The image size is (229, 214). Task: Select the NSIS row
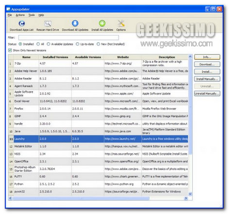click(x=98, y=154)
